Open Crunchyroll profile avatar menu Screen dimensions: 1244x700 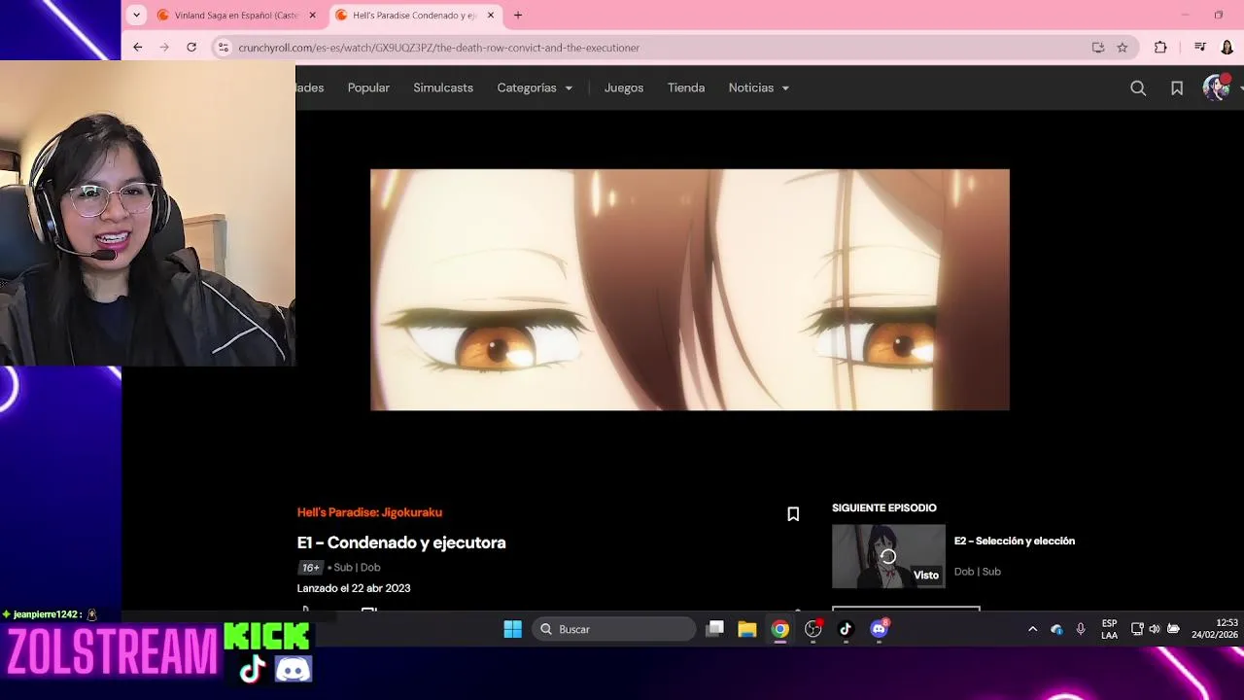click(1216, 87)
